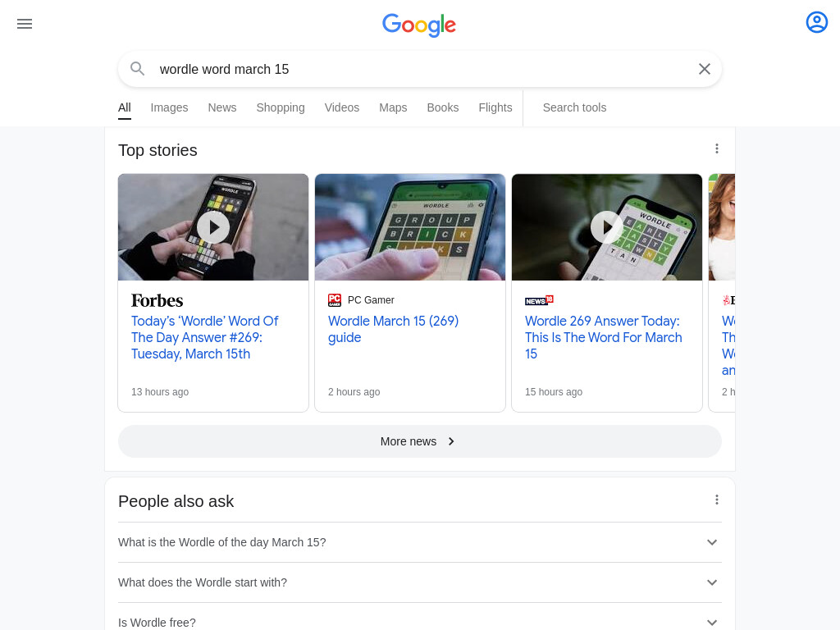
Task: Open People also ask options menu
Action: 716,500
